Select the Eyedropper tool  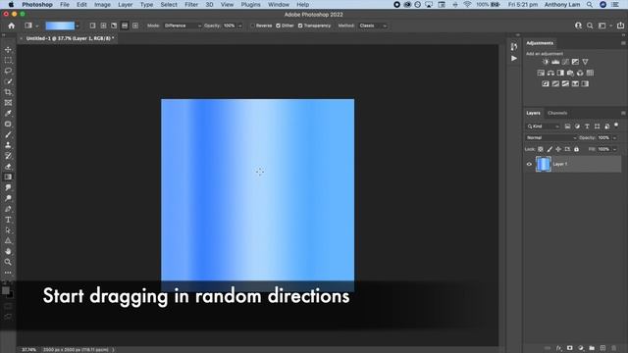[8, 114]
